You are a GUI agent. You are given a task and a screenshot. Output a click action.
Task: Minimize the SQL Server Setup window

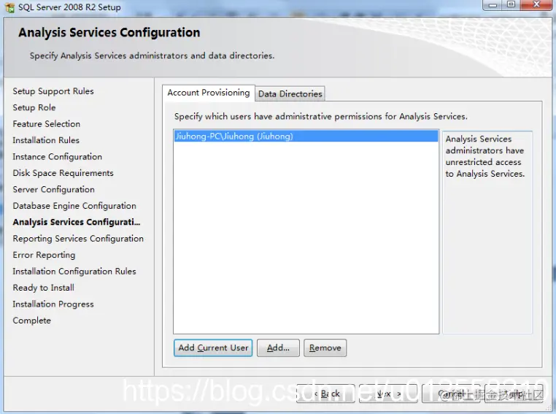pyautogui.click(x=493, y=5)
